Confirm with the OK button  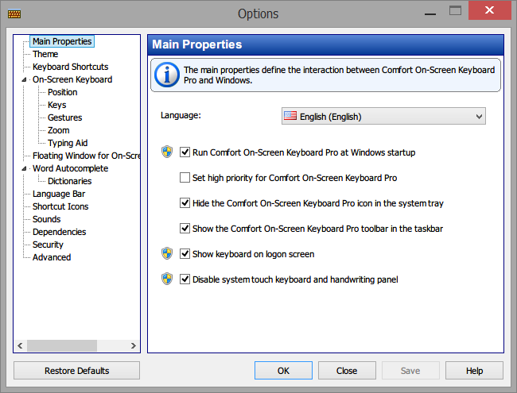283,371
